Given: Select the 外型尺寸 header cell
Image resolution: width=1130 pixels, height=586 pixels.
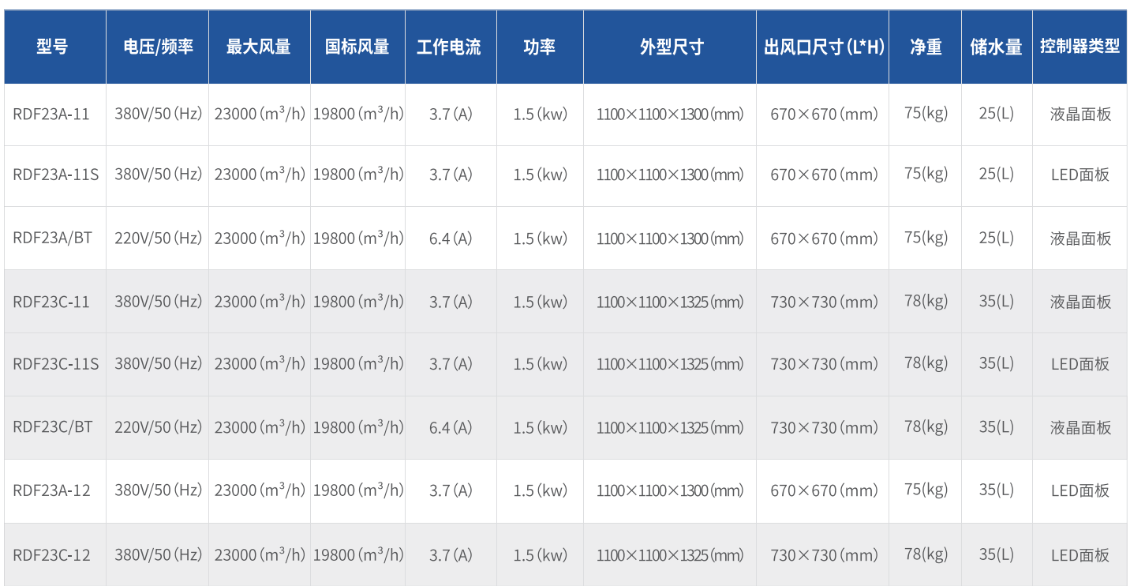Looking at the screenshot, I should click(670, 47).
